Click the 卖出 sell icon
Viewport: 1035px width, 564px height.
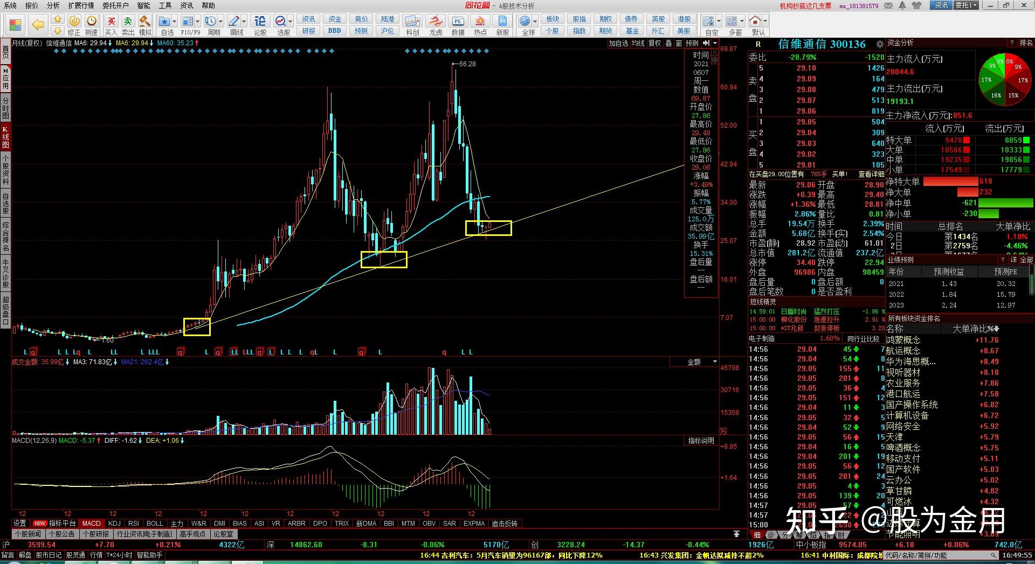point(128,21)
